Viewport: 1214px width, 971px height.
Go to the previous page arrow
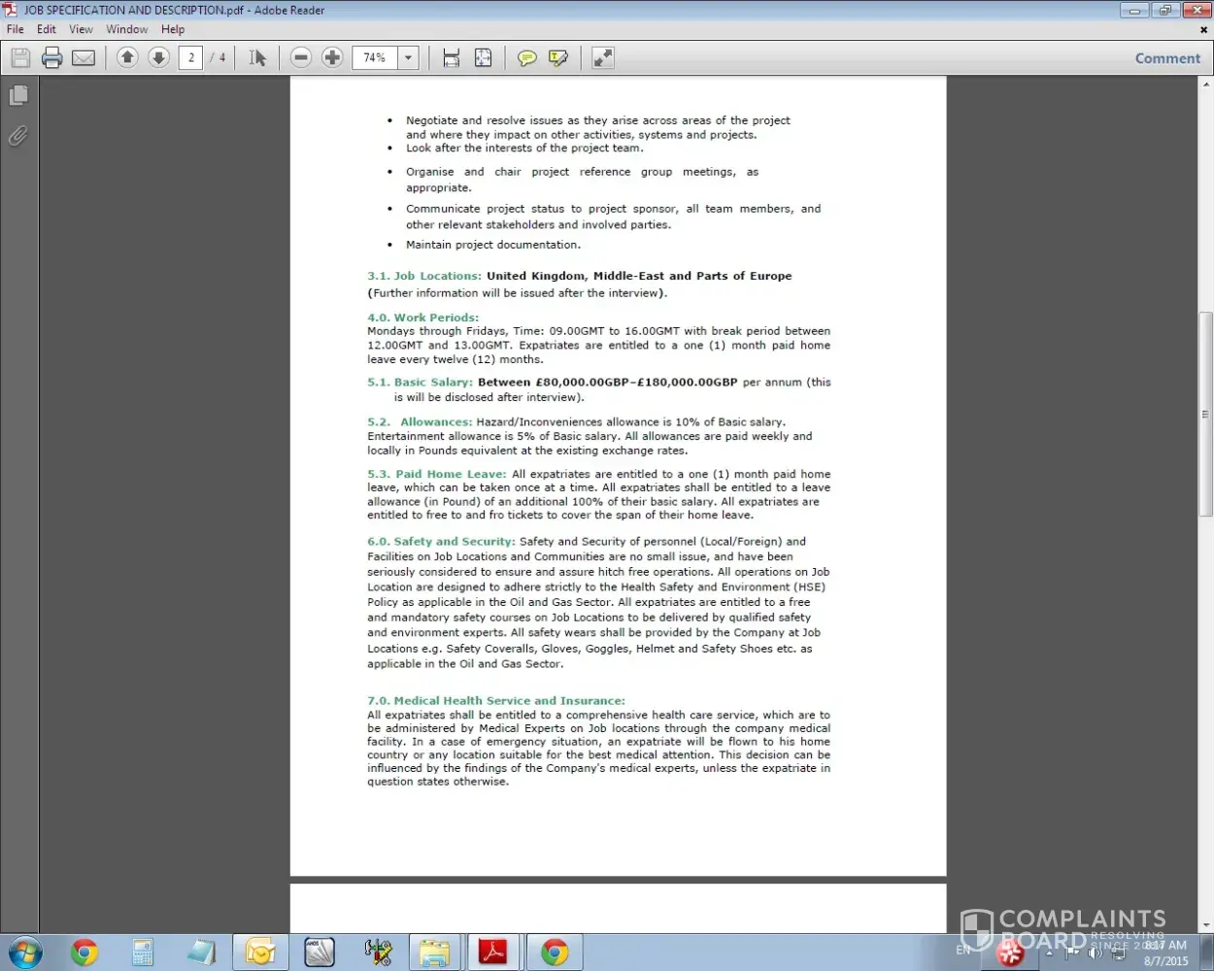[127, 58]
